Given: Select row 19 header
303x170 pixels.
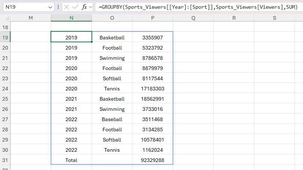Looking at the screenshot, I should point(5,38).
